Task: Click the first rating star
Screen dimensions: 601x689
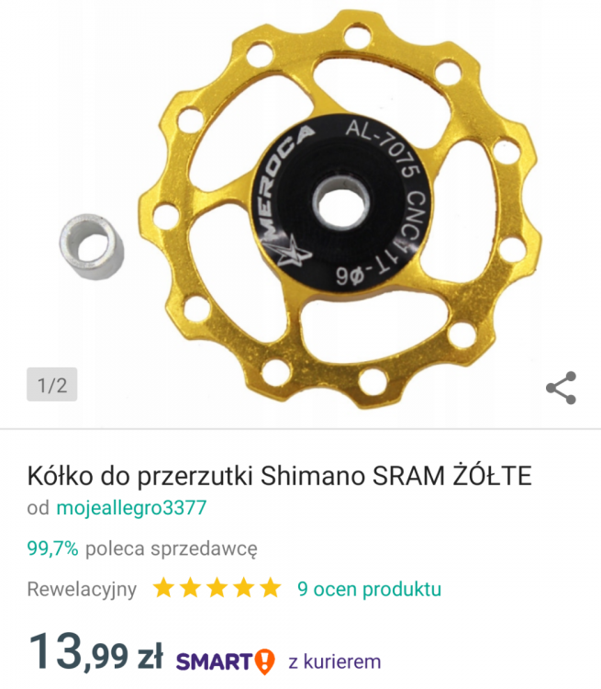Action: [163, 588]
